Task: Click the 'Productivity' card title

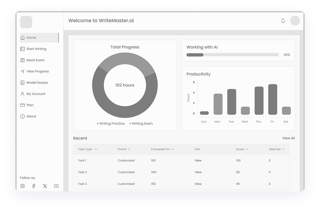Action: point(199,74)
